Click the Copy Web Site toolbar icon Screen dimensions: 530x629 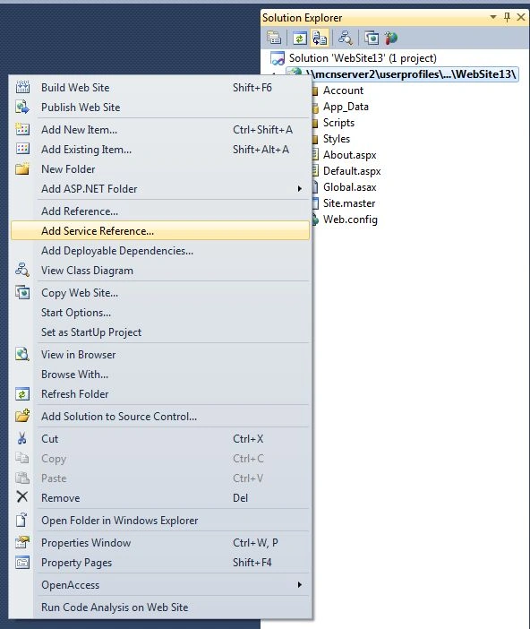click(372, 39)
